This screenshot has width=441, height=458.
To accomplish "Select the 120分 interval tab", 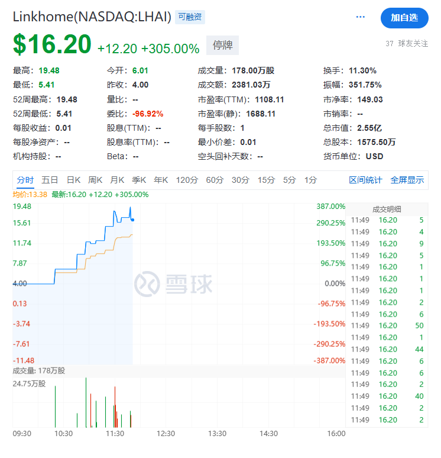I will pos(187,180).
